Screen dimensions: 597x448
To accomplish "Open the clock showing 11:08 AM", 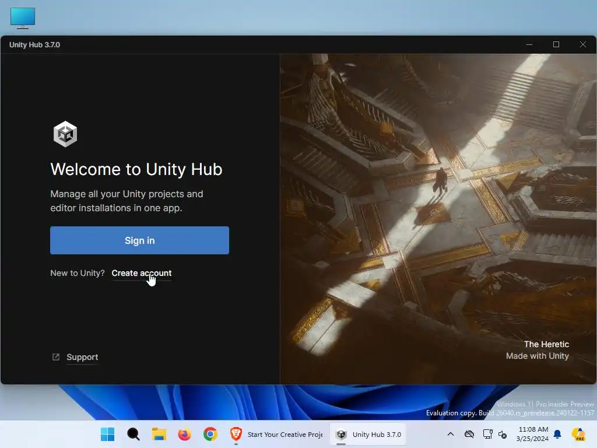I will 533,434.
